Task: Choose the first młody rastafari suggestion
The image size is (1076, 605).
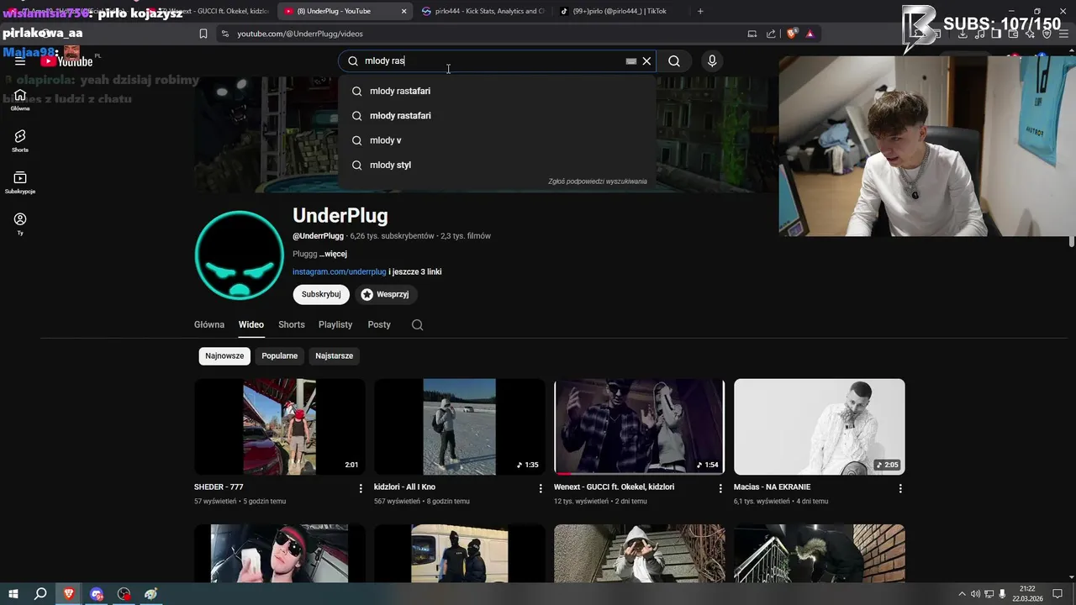Action: pyautogui.click(x=497, y=91)
